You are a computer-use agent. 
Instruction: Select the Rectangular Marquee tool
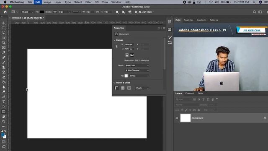[4, 28]
